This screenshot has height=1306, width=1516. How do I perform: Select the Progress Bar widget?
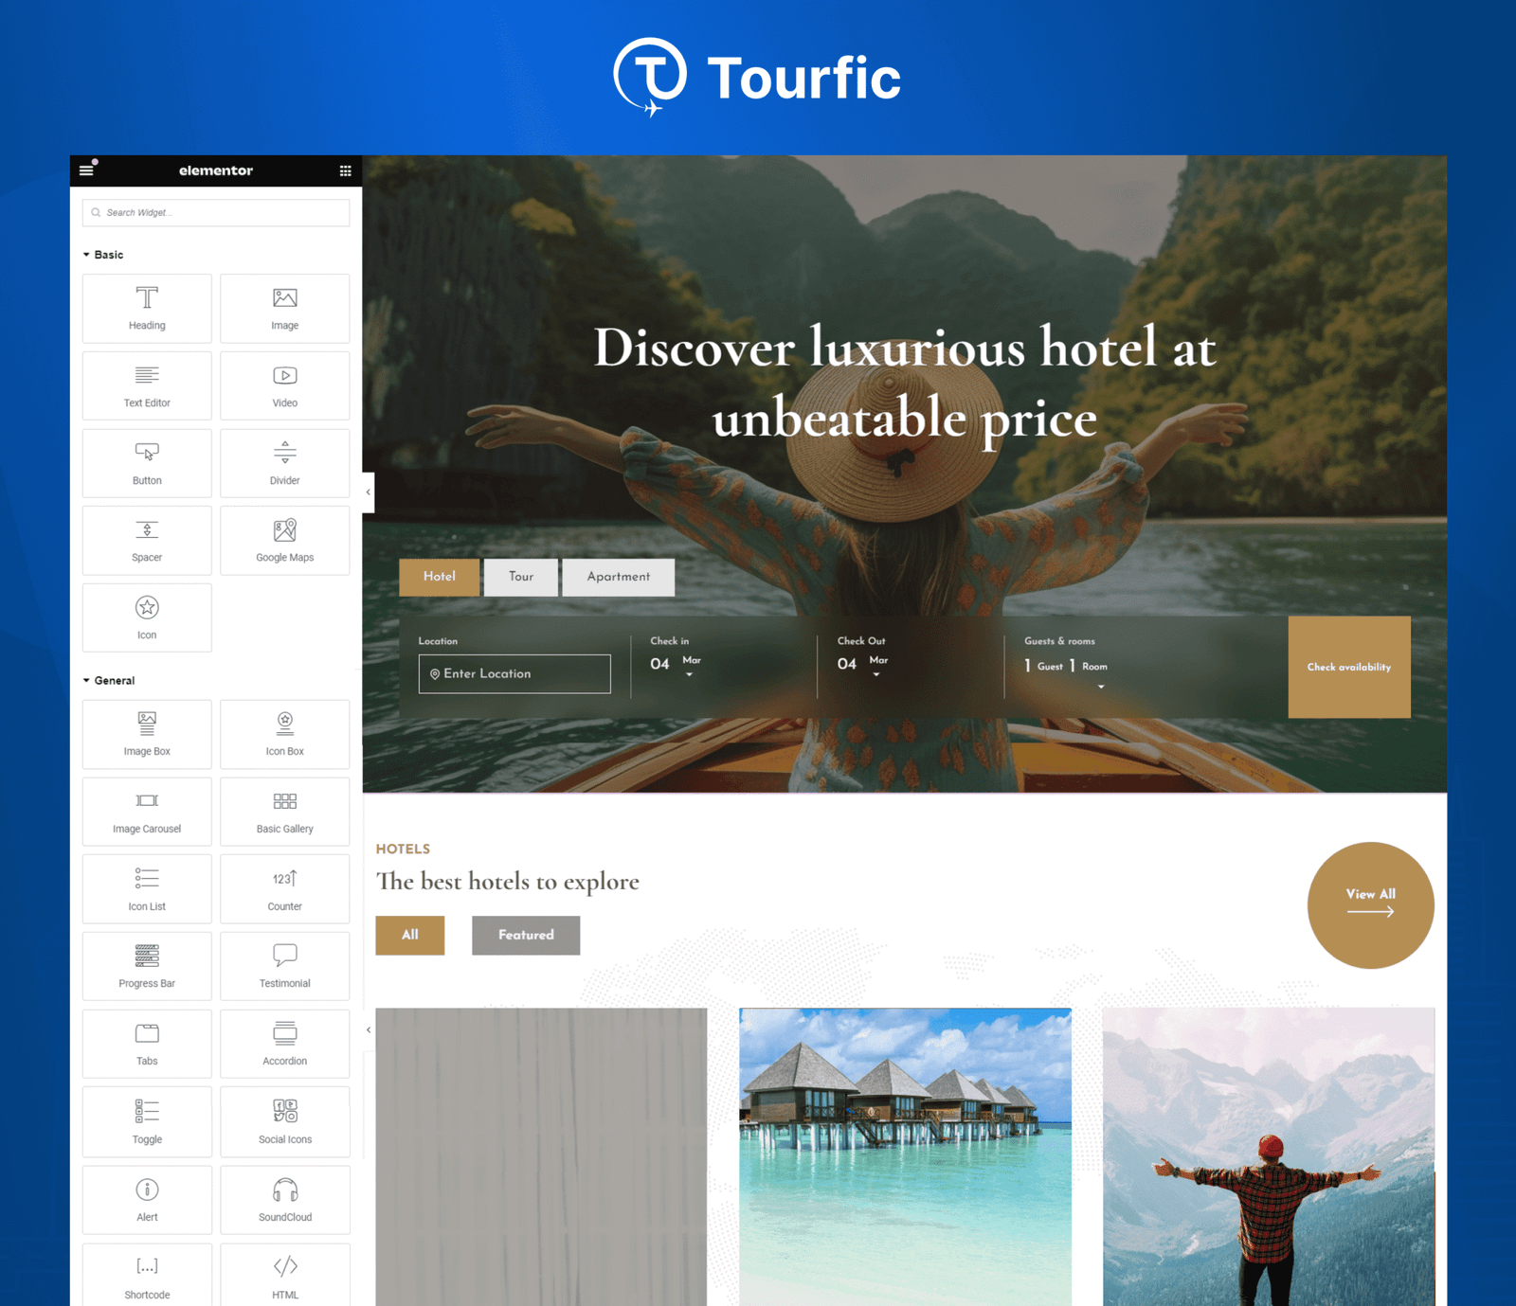(x=147, y=967)
